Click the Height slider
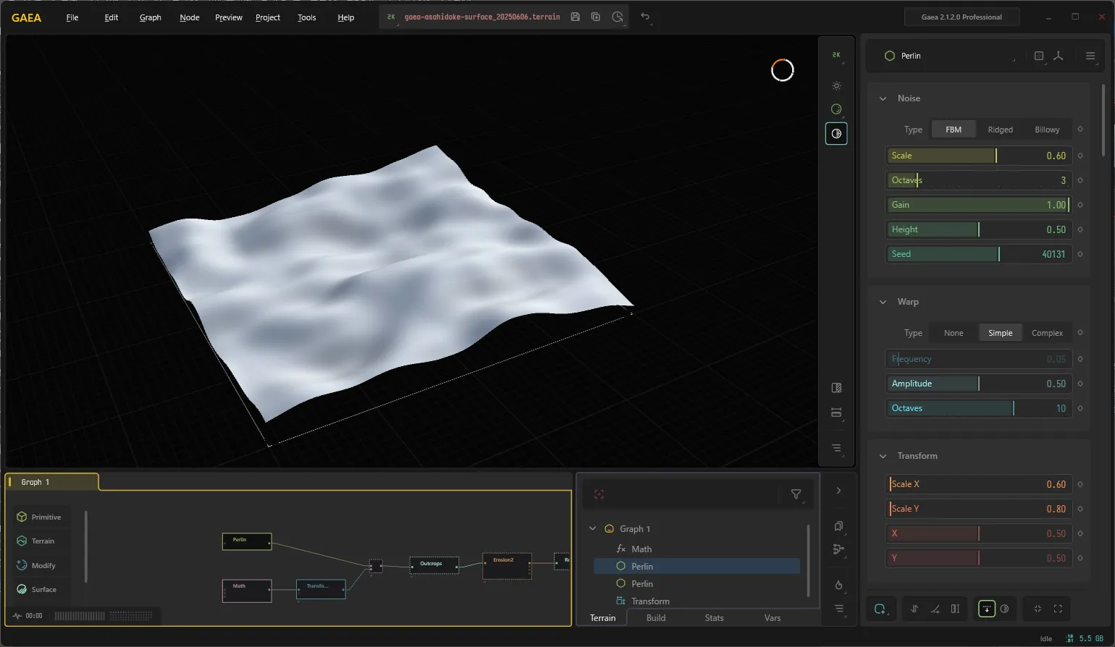Screen dimensions: 1115x647 (x=978, y=229)
